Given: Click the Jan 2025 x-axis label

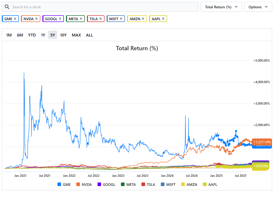Looking at the screenshot, I should pyautogui.click(x=216, y=176).
